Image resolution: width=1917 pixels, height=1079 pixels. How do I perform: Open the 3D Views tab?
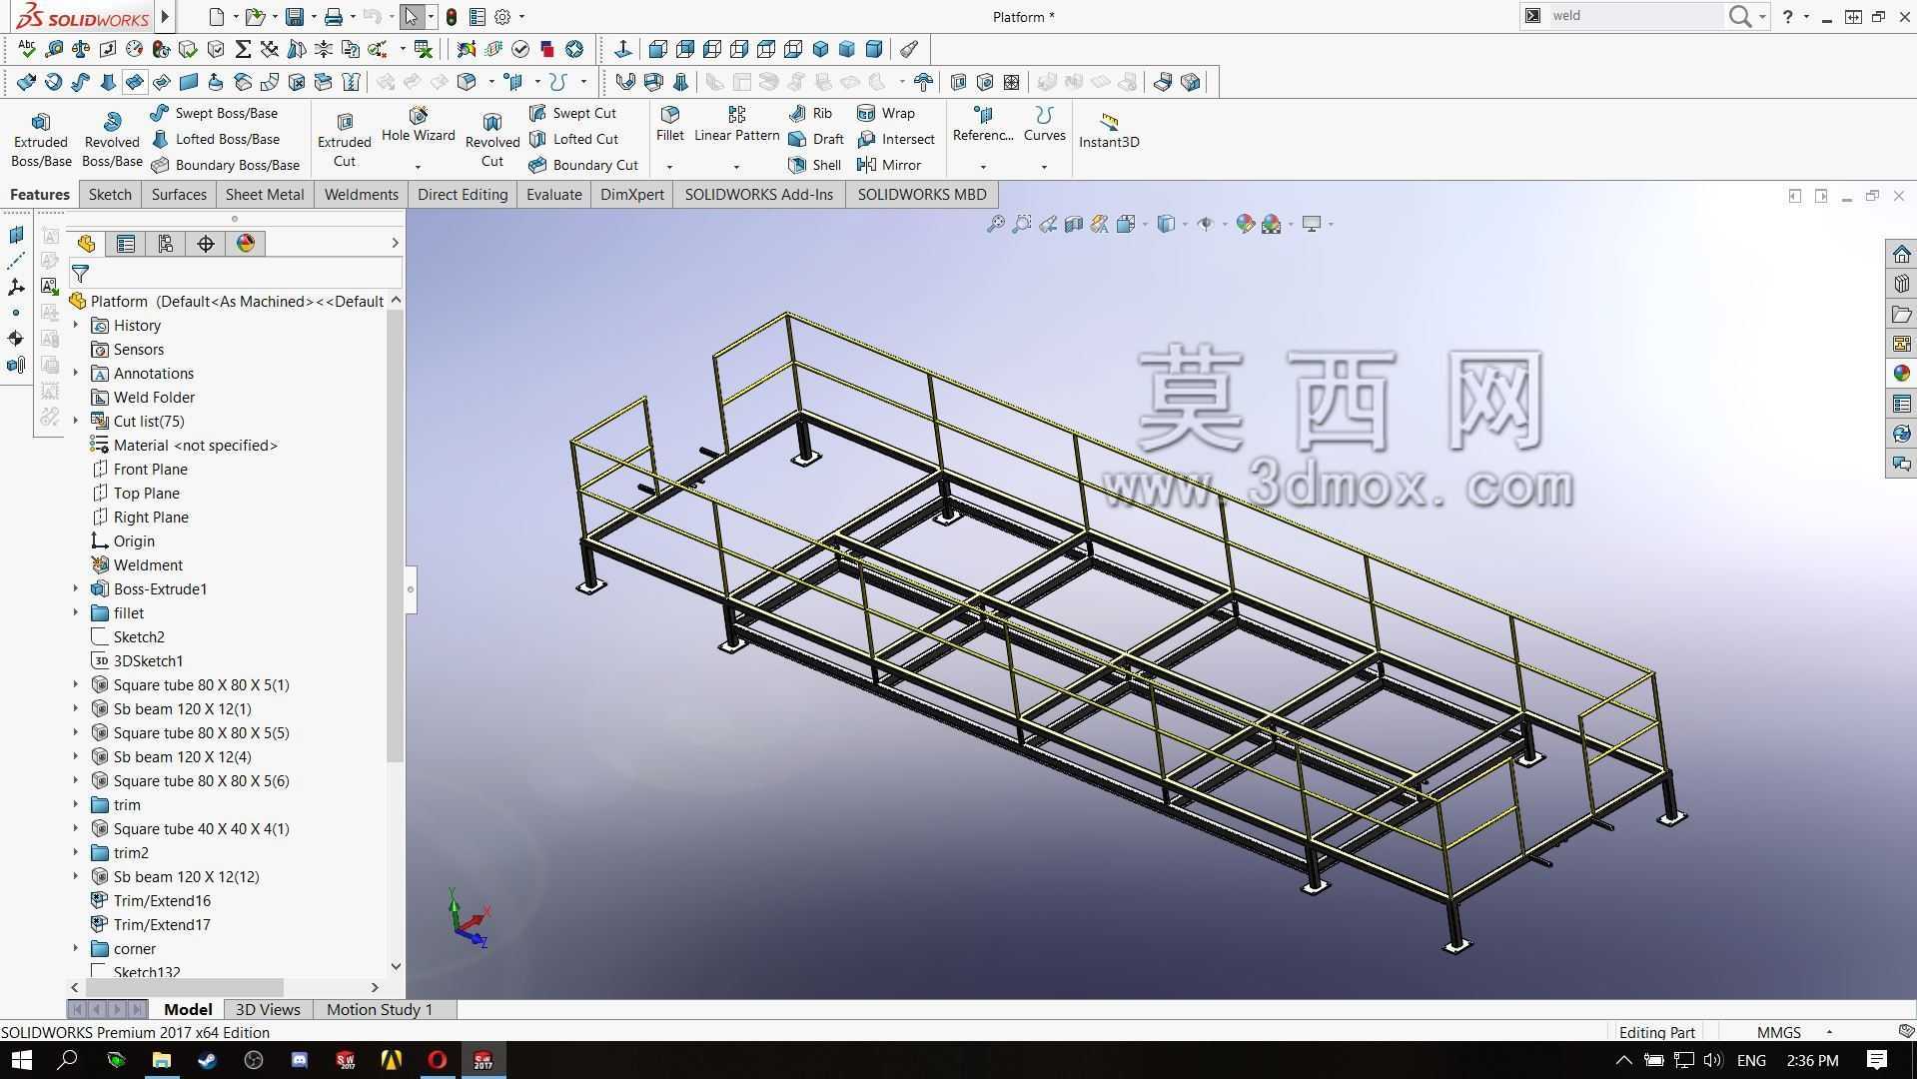coord(268,1009)
